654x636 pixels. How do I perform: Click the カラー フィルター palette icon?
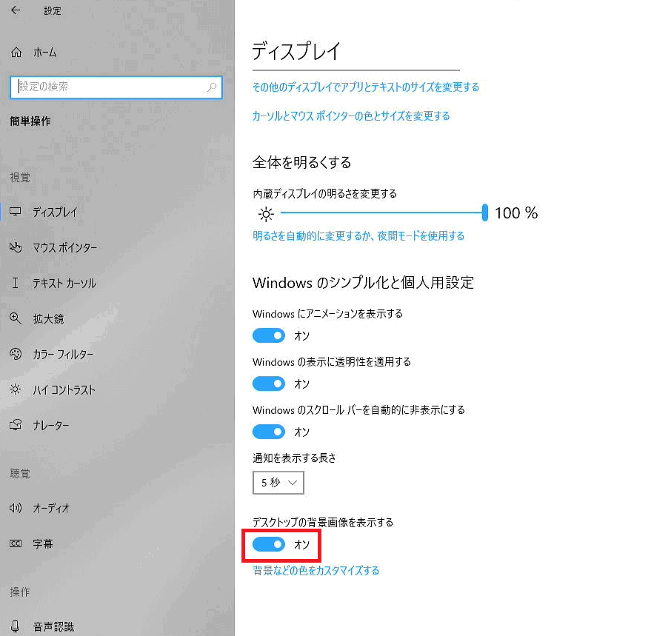click(16, 354)
